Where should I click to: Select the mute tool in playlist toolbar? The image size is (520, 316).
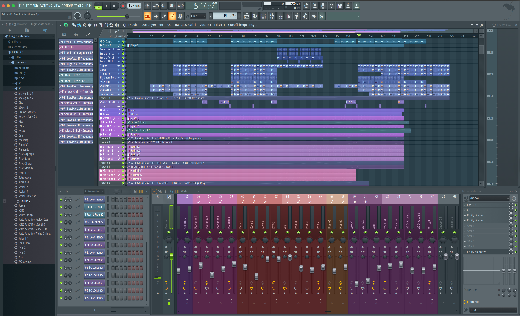(90, 25)
